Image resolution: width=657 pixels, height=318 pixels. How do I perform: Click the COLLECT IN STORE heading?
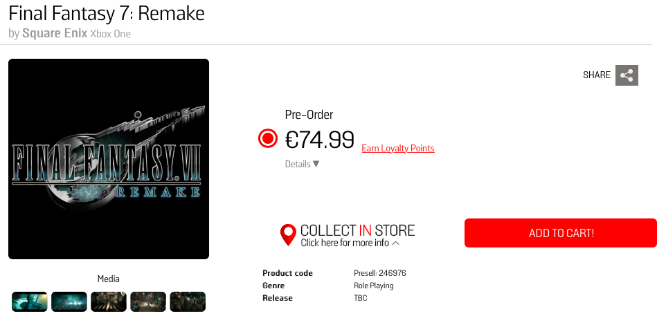(357, 230)
